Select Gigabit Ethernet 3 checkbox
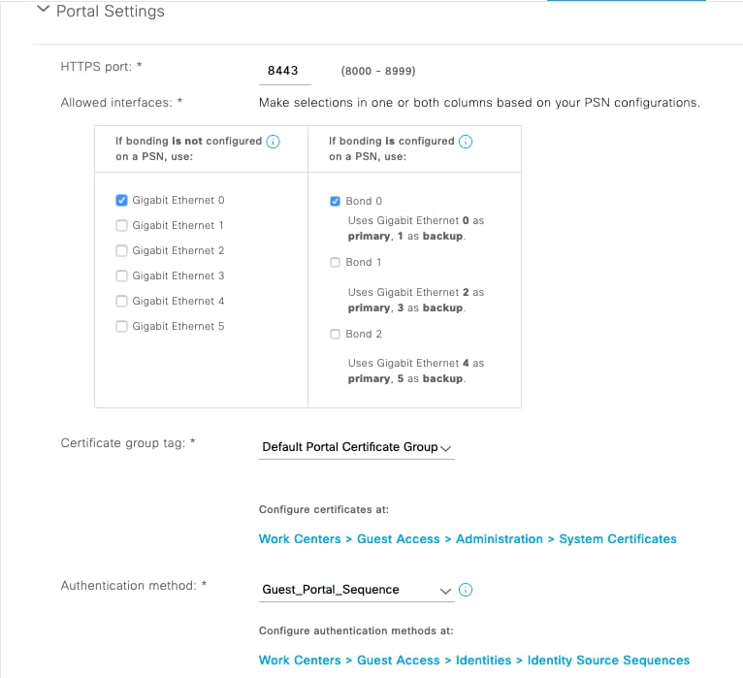 pos(121,276)
